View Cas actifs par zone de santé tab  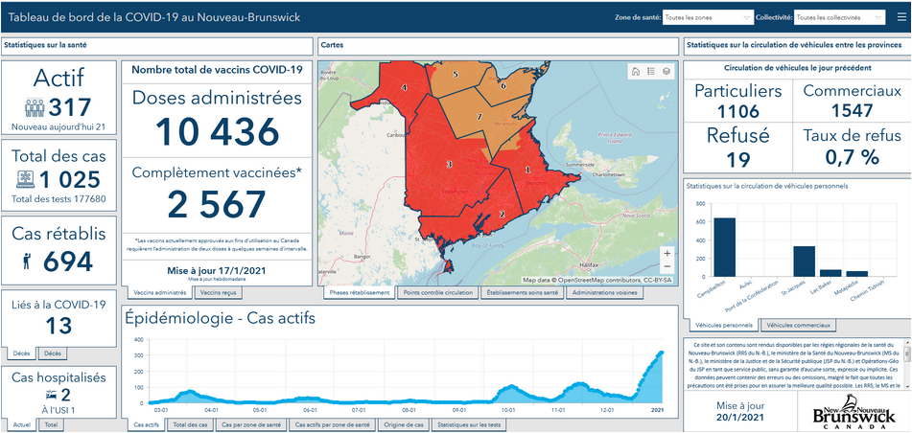click(332, 425)
